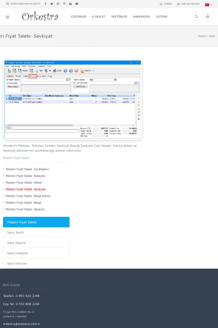Select Satış Faturası in the sidebar list
The height and width of the screenshot is (328, 218).
17,263
